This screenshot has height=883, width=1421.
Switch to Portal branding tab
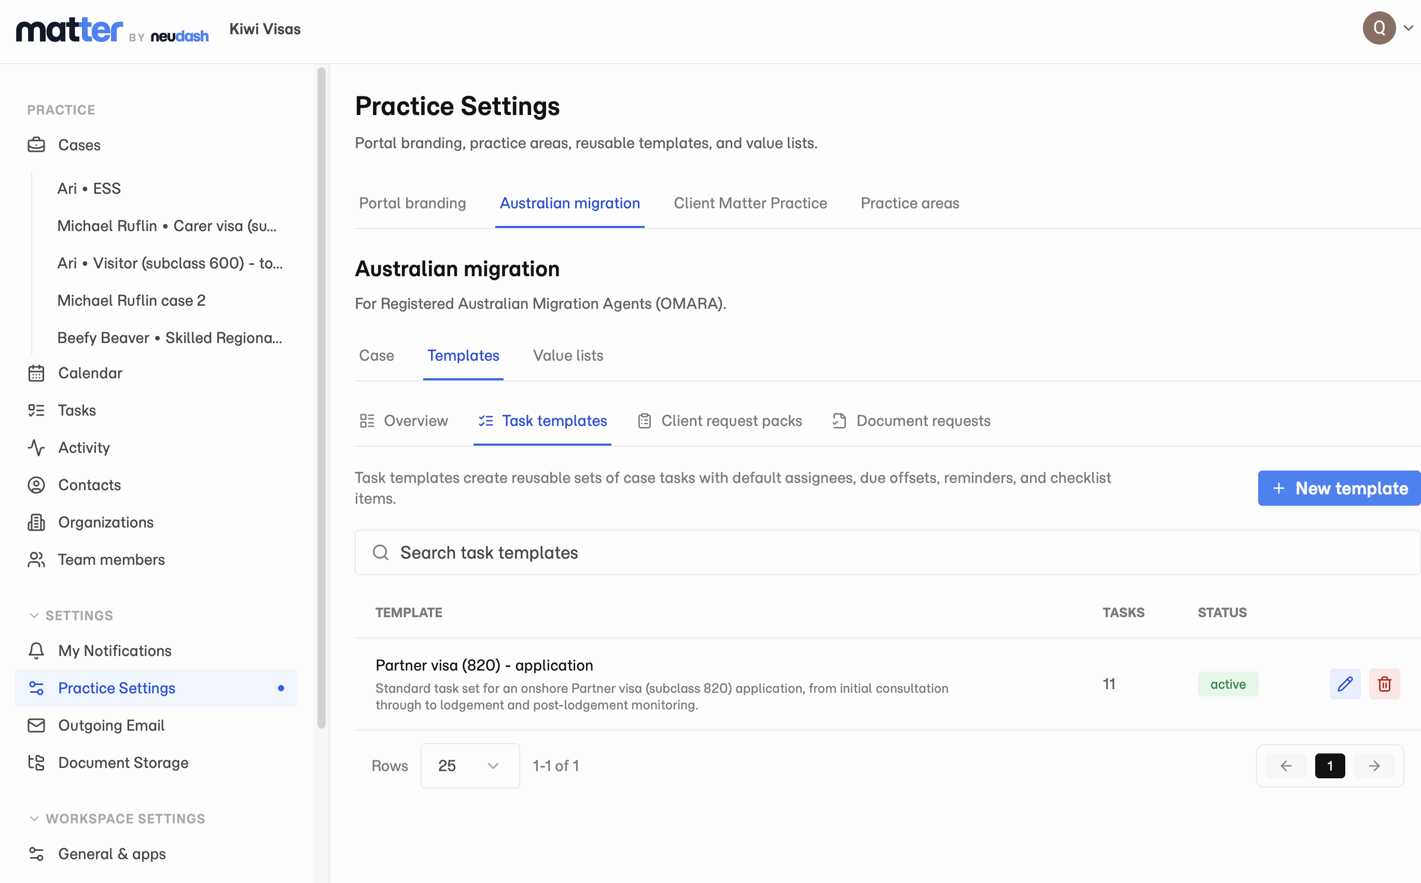tap(412, 203)
